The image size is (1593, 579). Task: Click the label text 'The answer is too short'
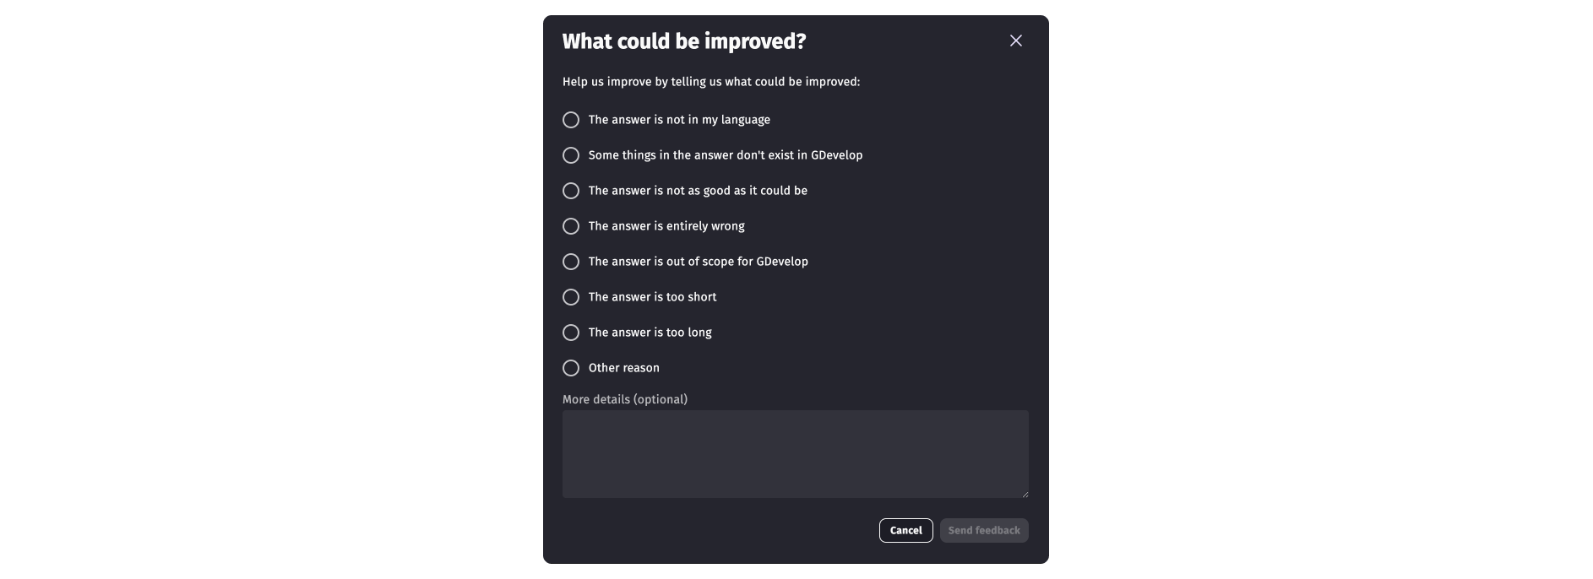tap(652, 297)
